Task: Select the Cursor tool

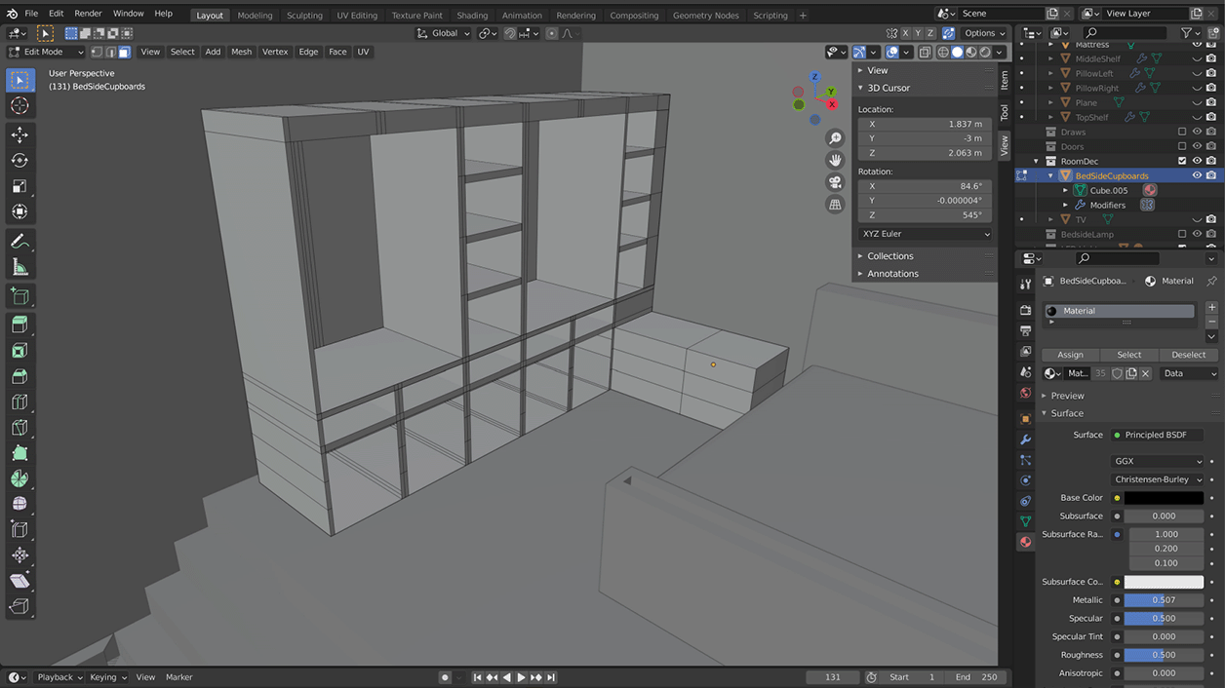Action: [x=20, y=105]
